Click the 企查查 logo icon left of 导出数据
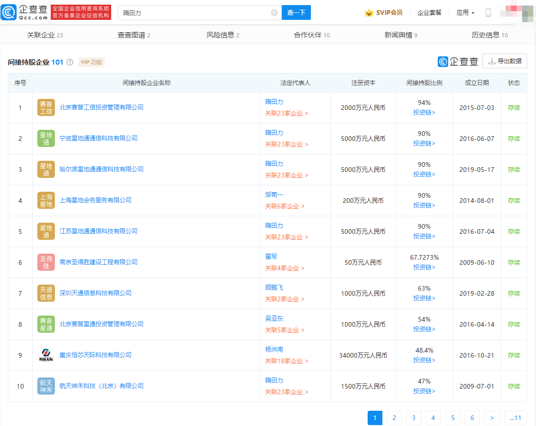The width and height of the screenshot is (536, 426). pos(443,61)
